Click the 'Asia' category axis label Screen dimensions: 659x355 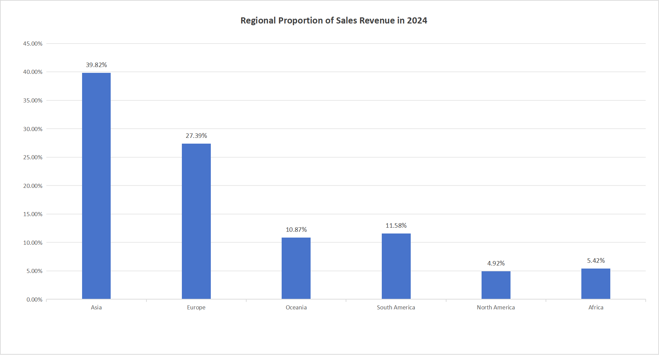point(96,307)
